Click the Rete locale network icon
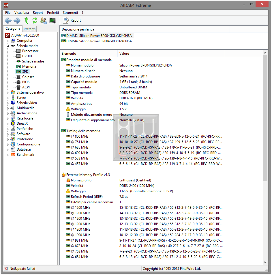 click(13, 118)
